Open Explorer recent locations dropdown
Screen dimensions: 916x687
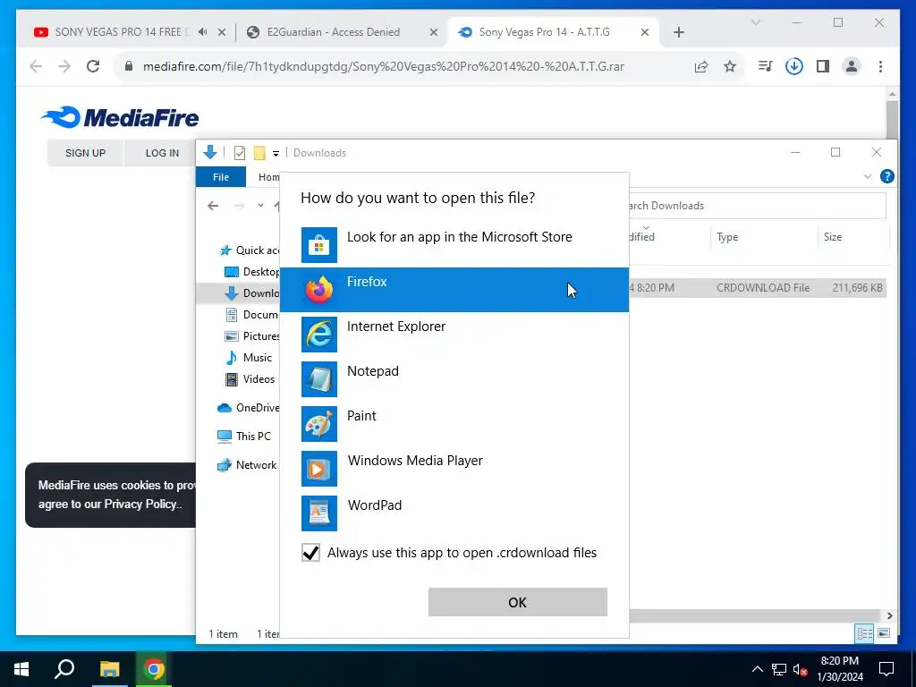(x=260, y=206)
